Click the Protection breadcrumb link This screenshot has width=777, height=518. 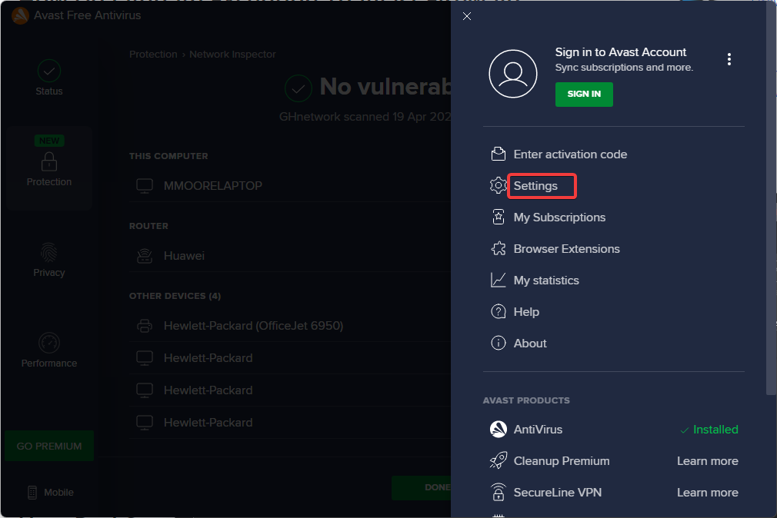click(153, 55)
